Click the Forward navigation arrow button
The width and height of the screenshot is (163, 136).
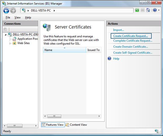coord(13,11)
